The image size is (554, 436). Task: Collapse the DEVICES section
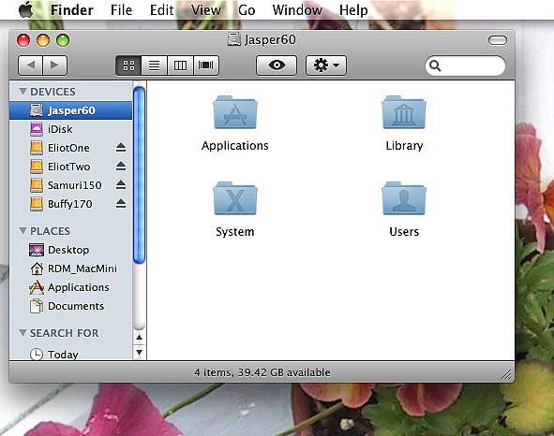click(x=22, y=92)
